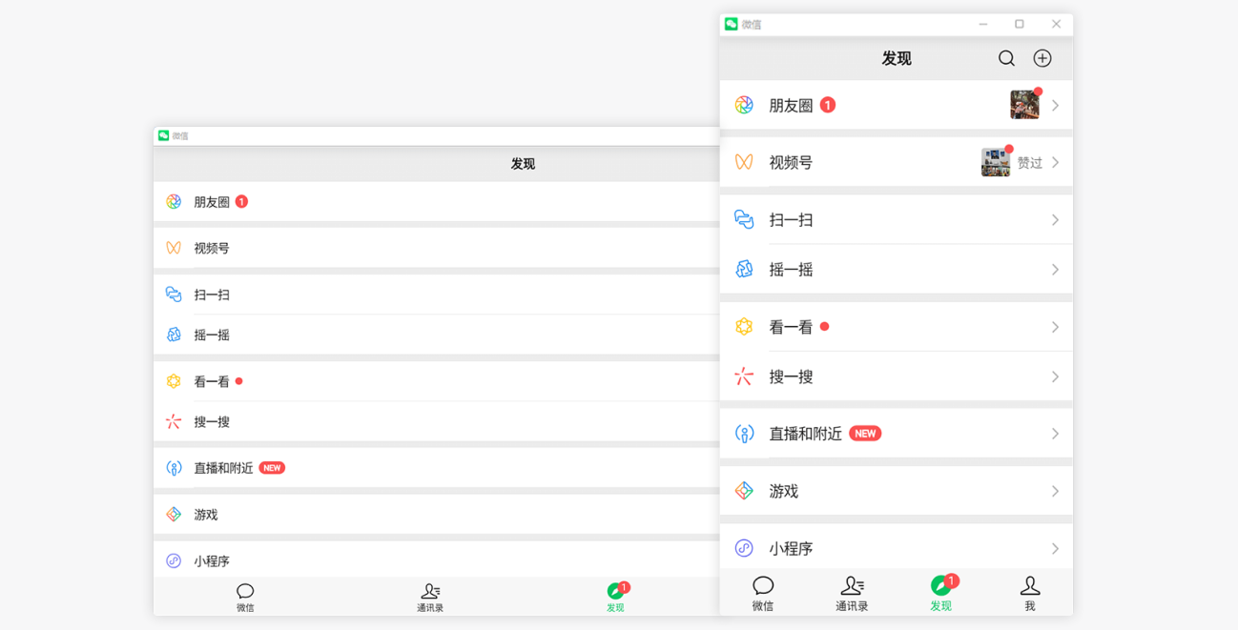Click 搜一搜 red star icon in the wider left window
This screenshot has height=630, width=1238.
click(x=174, y=421)
